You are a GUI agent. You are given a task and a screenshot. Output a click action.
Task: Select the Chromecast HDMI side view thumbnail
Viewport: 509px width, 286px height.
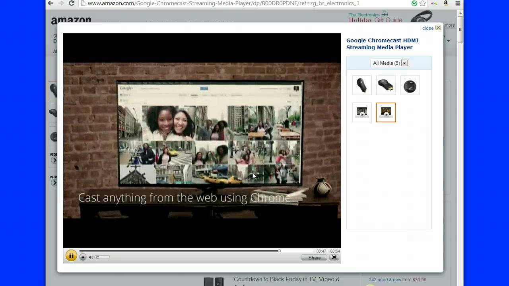[x=386, y=85]
